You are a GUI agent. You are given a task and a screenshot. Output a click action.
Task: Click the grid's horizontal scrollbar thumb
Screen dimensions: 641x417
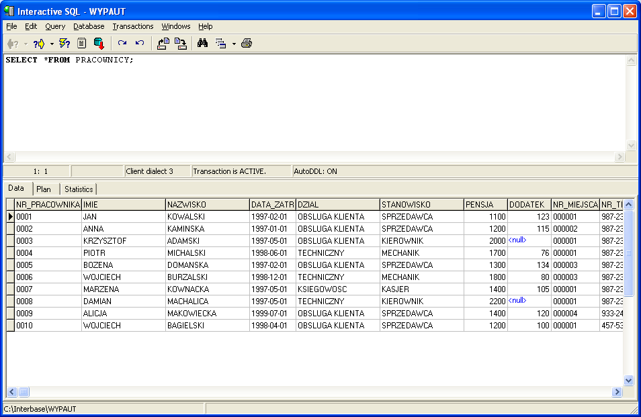24,392
